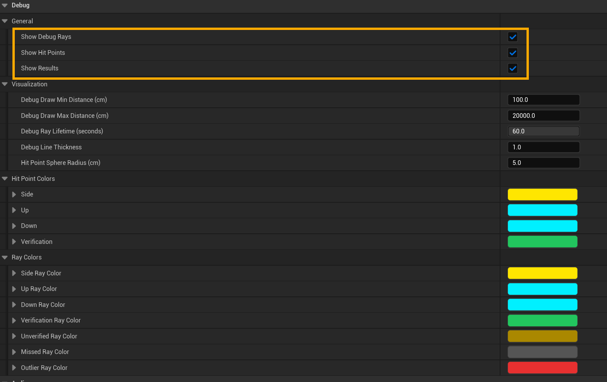Collapse the Ray Colors category
This screenshot has height=382, width=607.
(5, 257)
